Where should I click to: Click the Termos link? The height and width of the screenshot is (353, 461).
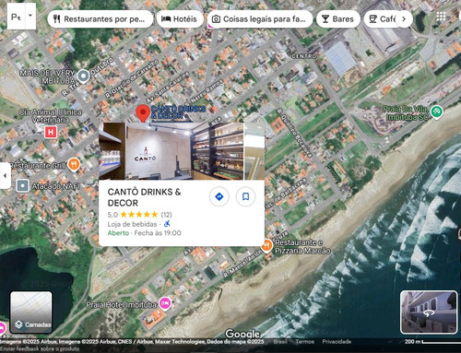click(x=304, y=341)
